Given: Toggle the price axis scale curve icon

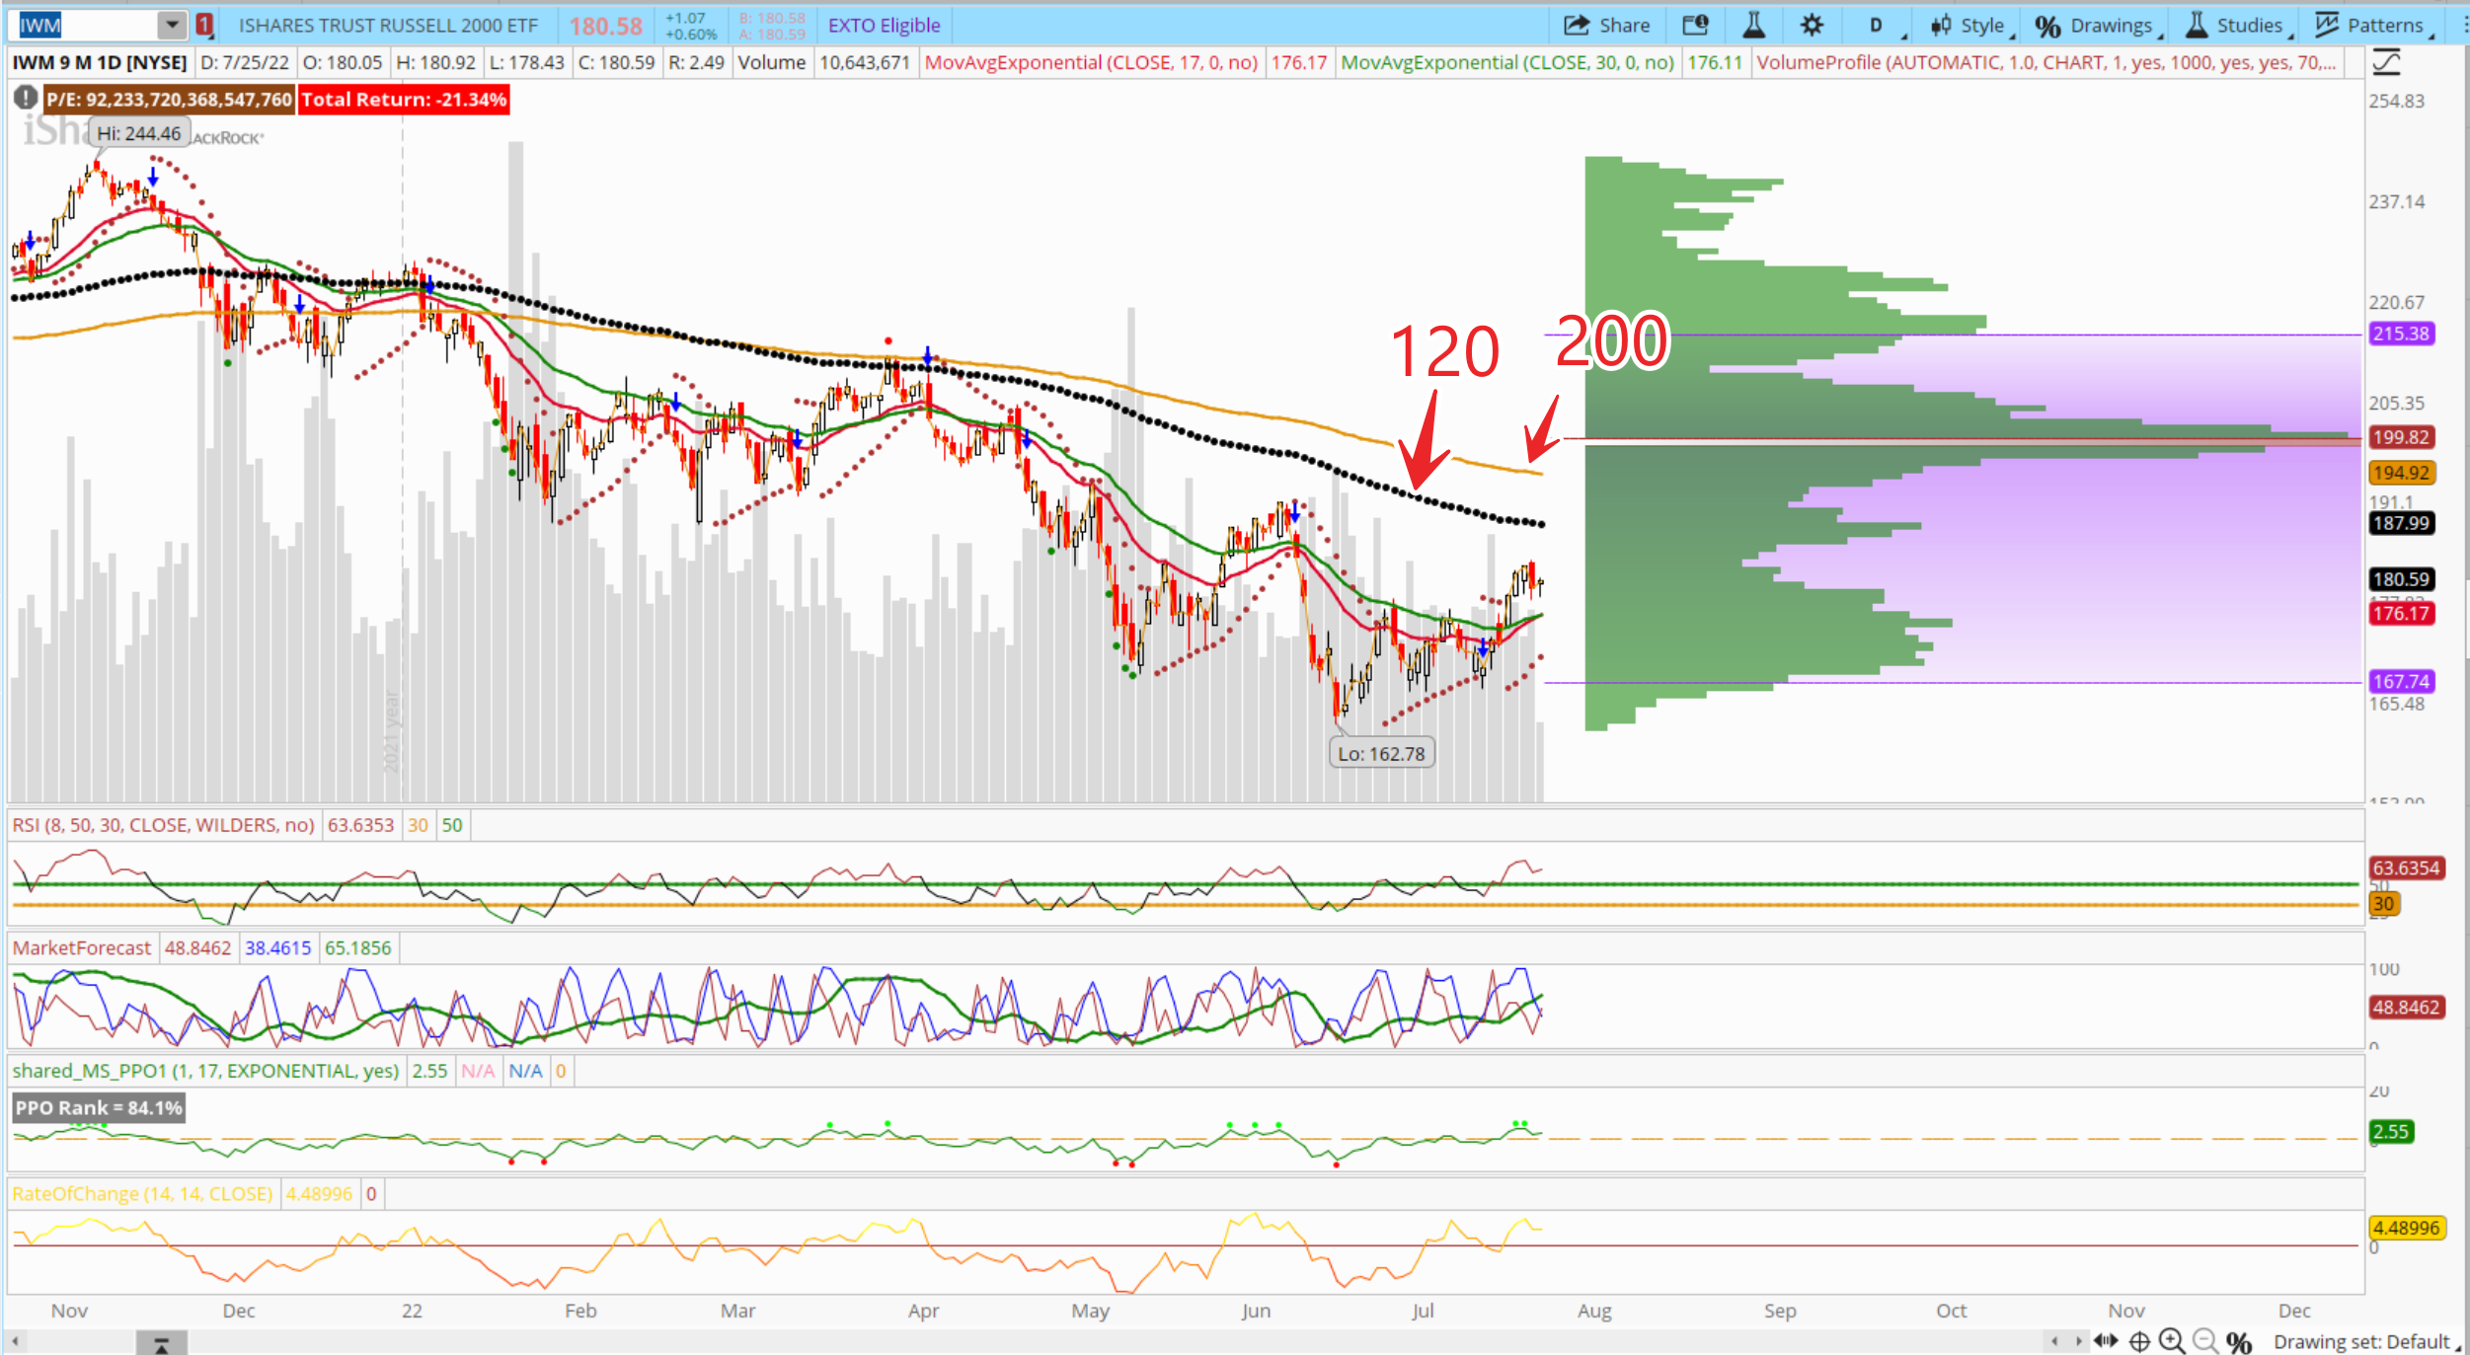Looking at the screenshot, I should [x=2386, y=62].
